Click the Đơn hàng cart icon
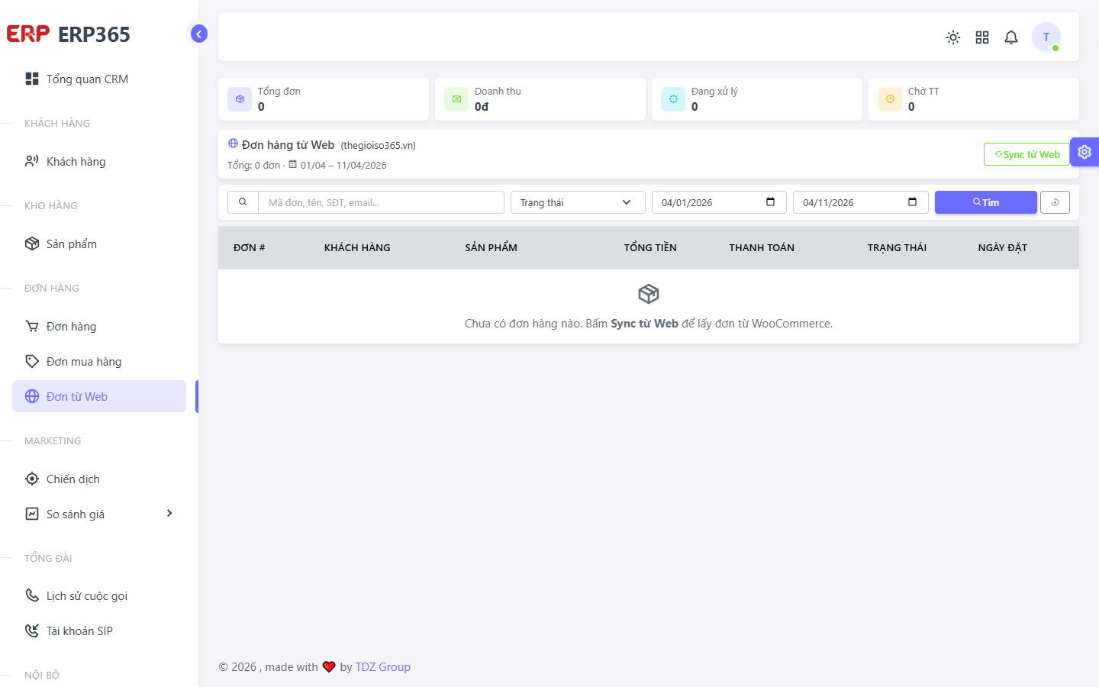Screen dimensions: 1099x687 32,326
